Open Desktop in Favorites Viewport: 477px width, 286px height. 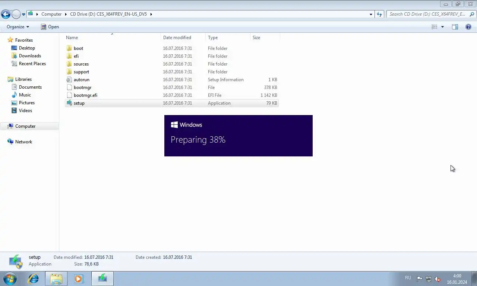pyautogui.click(x=27, y=48)
